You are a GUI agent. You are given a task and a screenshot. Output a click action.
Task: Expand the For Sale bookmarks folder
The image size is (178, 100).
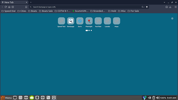(133, 11)
